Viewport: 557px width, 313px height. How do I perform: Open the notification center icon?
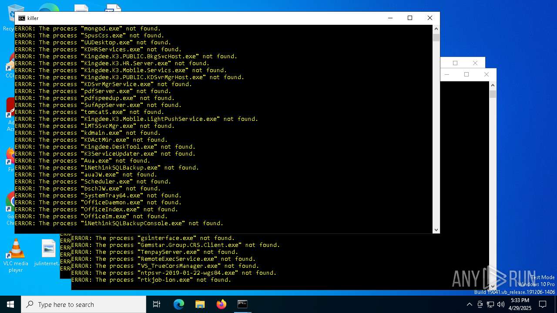point(543,304)
